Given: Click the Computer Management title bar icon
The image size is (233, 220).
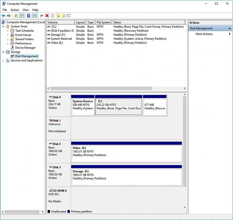Looking at the screenshot, I should (x=4, y=4).
